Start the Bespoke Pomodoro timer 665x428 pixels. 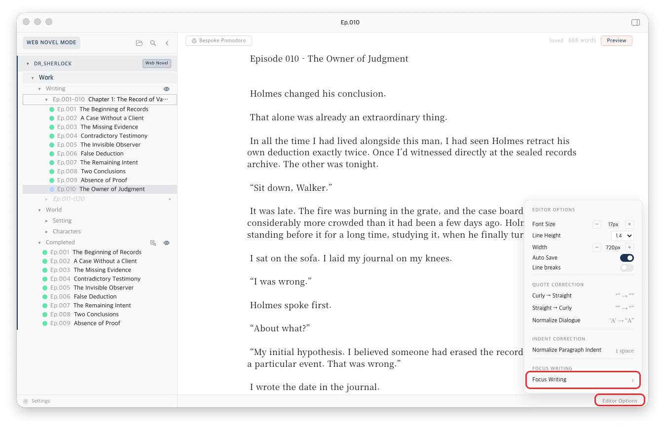click(x=219, y=40)
